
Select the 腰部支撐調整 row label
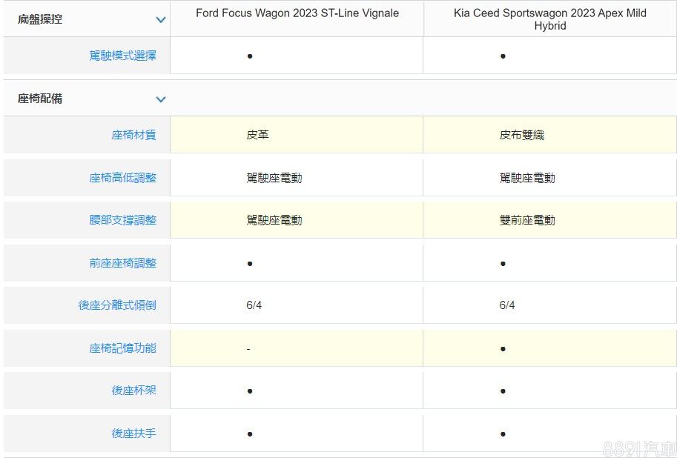point(122,220)
